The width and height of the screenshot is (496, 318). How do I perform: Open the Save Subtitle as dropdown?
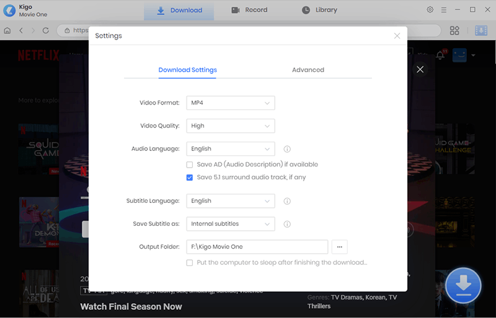pyautogui.click(x=231, y=224)
